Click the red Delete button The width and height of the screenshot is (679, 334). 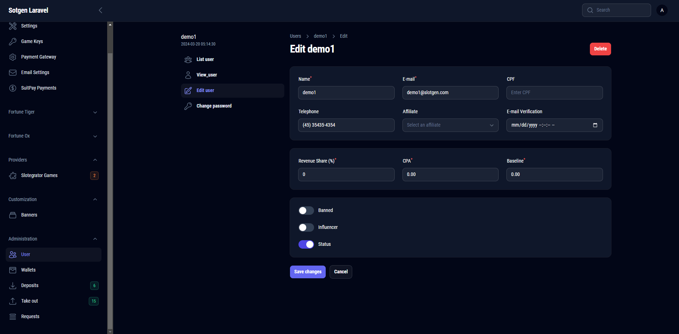pyautogui.click(x=600, y=49)
